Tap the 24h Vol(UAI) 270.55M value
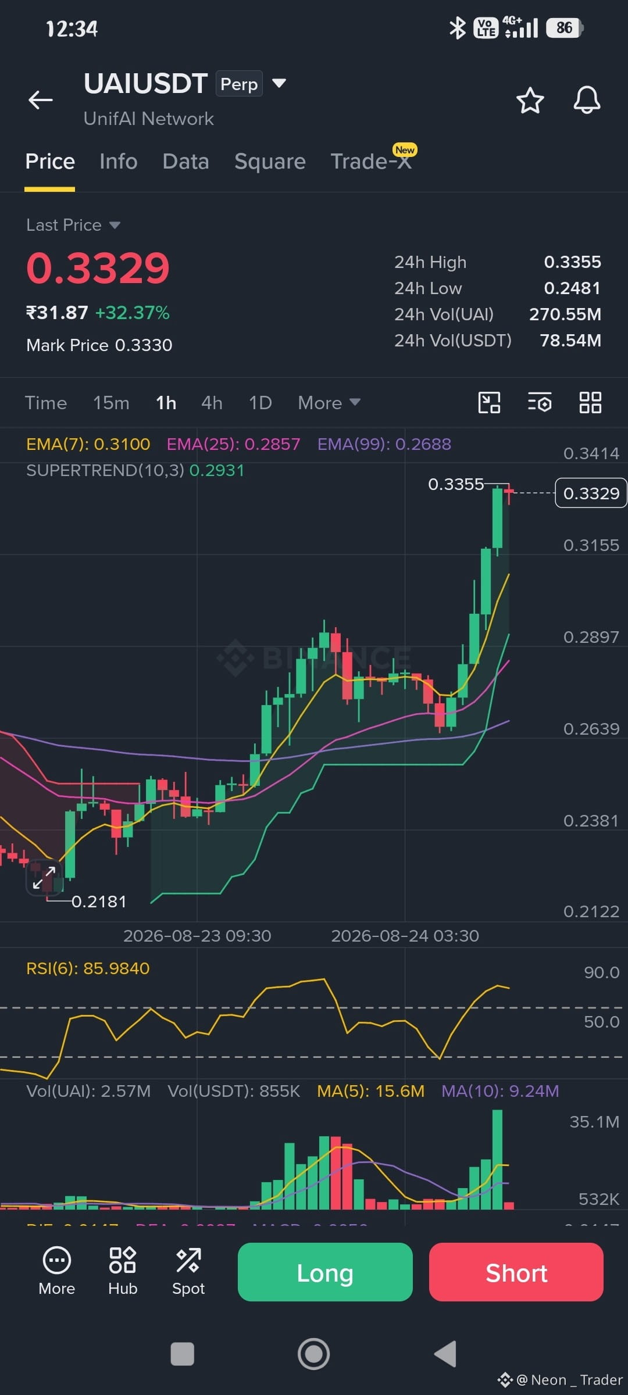 click(x=565, y=314)
